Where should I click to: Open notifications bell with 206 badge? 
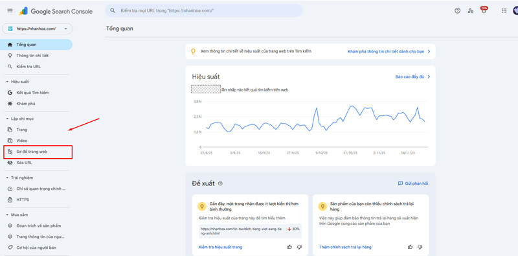[484, 10]
